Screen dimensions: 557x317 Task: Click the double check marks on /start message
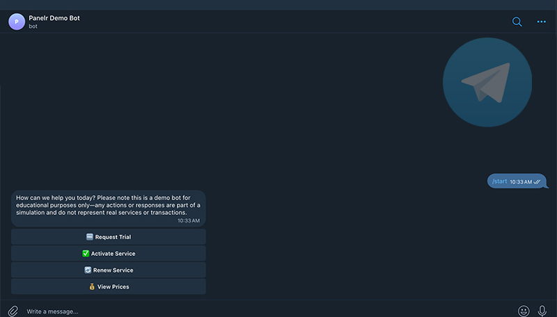point(537,182)
